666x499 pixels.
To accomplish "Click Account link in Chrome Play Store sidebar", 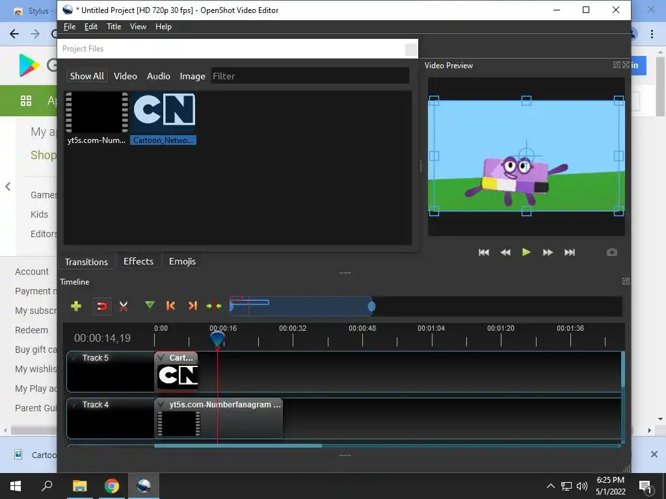I will point(32,272).
